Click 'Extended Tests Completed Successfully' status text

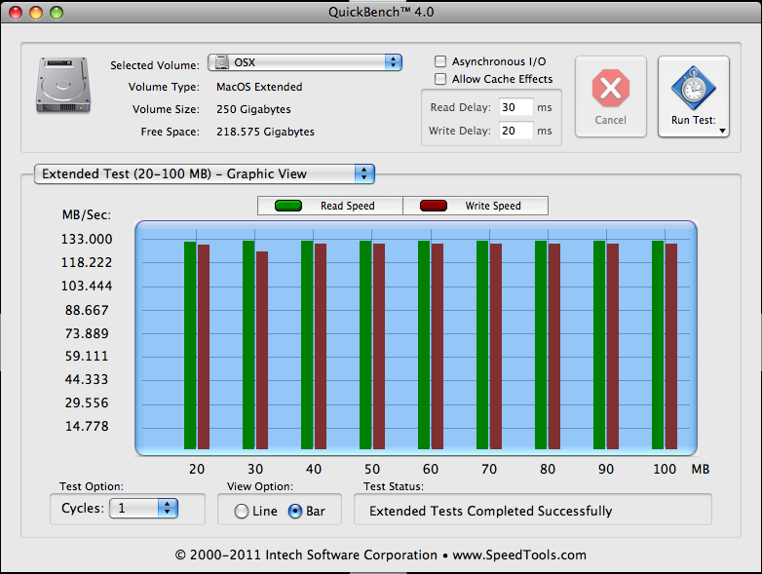491,512
